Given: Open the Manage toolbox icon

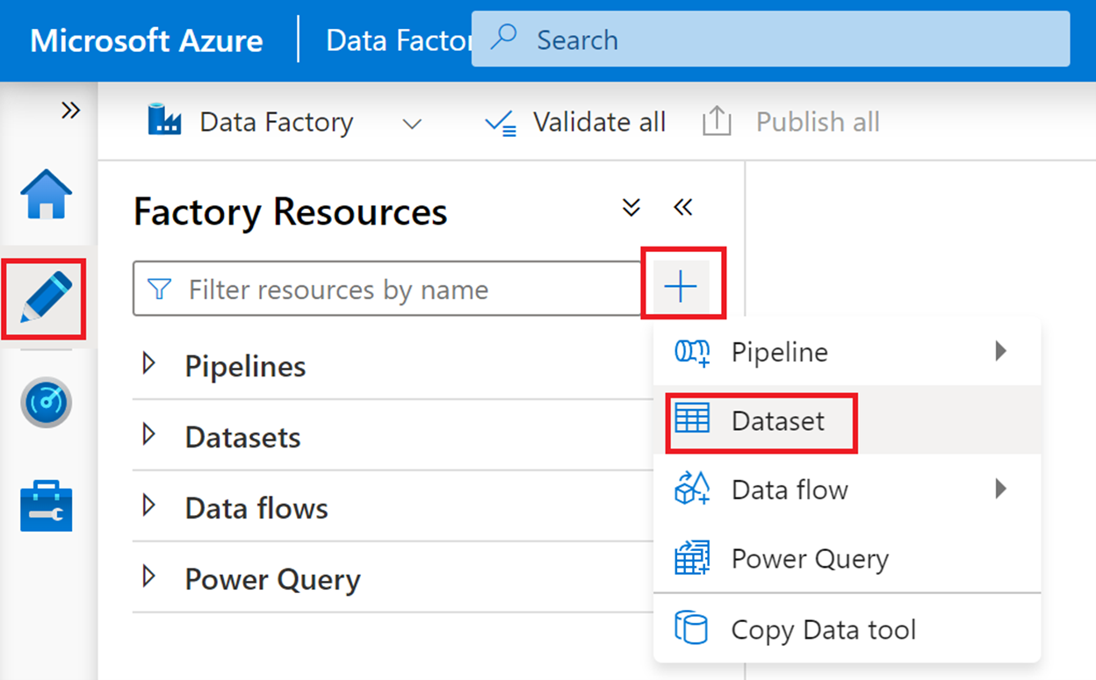Looking at the screenshot, I should click(x=46, y=505).
